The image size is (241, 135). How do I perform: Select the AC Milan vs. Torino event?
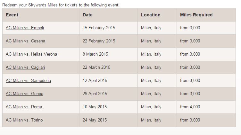coord(24,120)
